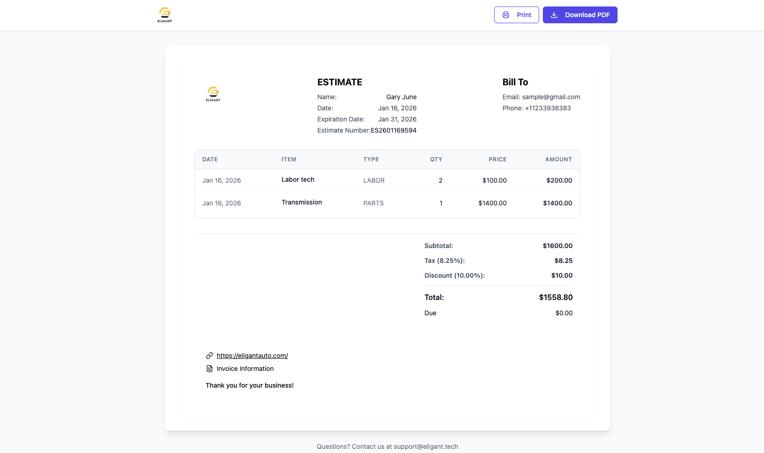Click the Invoice Information text
764x453 pixels.
click(x=245, y=369)
